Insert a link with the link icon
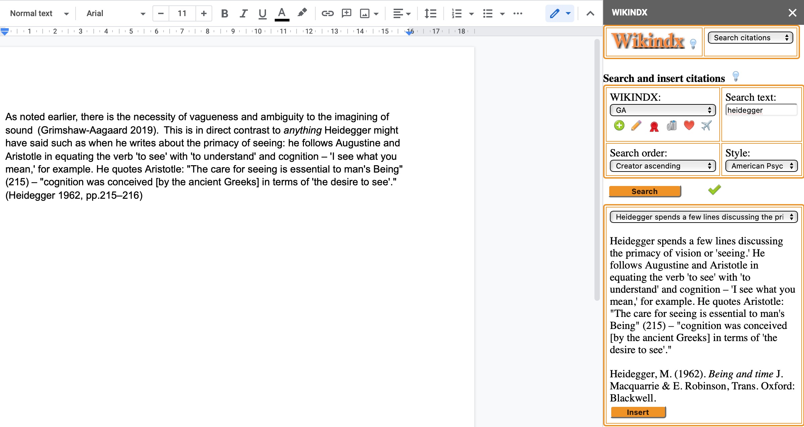The image size is (804, 427). coord(327,13)
